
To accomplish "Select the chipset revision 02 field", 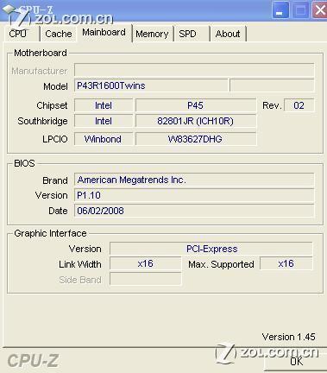I will (299, 105).
